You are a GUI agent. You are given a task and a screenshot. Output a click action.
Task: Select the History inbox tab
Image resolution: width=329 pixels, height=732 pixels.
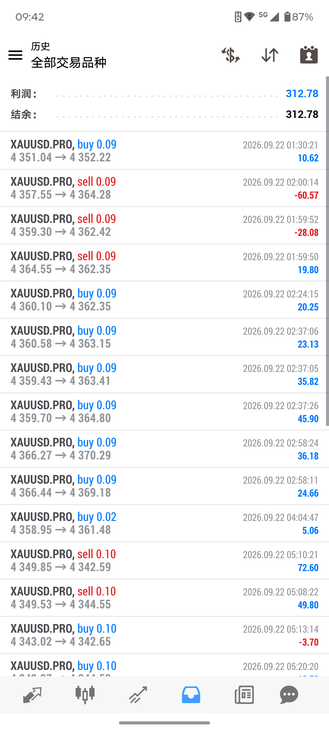pyautogui.click(x=191, y=695)
